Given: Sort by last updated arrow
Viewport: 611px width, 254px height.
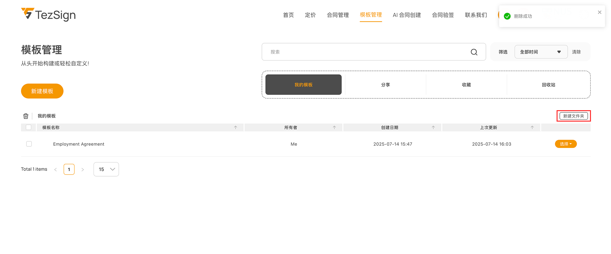Looking at the screenshot, I should (x=532, y=128).
